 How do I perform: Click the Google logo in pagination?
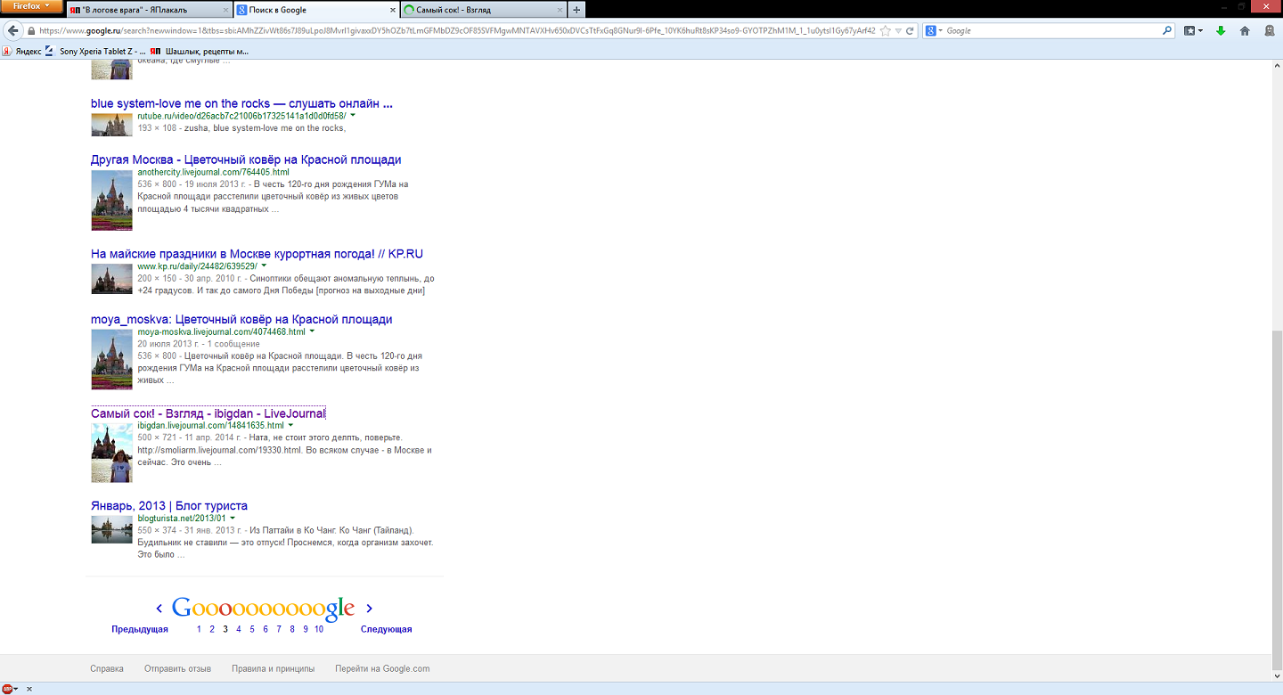coord(263,609)
